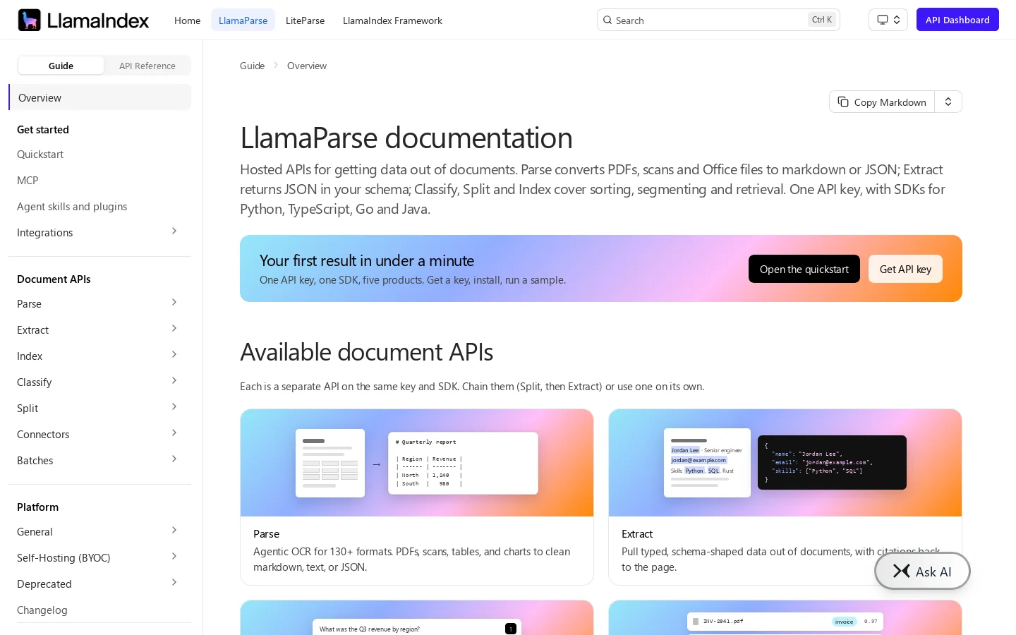Viewport: 1016px width, 635px height.
Task: Click the copy icon in Copy Markdown
Action: (x=843, y=102)
